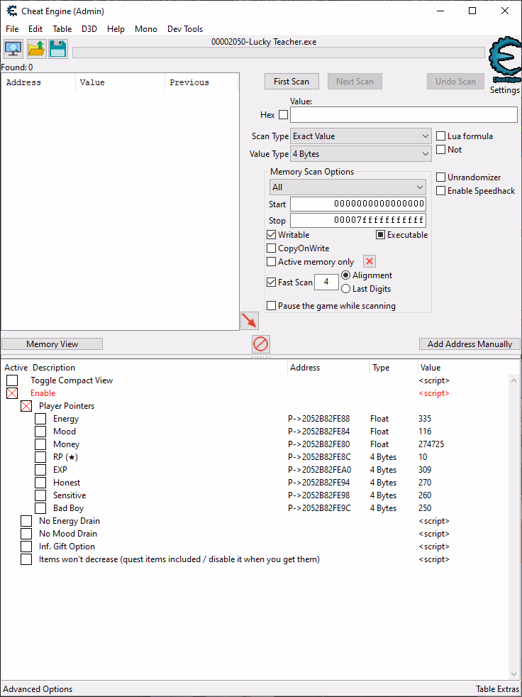The image size is (522, 697).
Task: Open the Scan Type dropdown
Action: tap(361, 136)
